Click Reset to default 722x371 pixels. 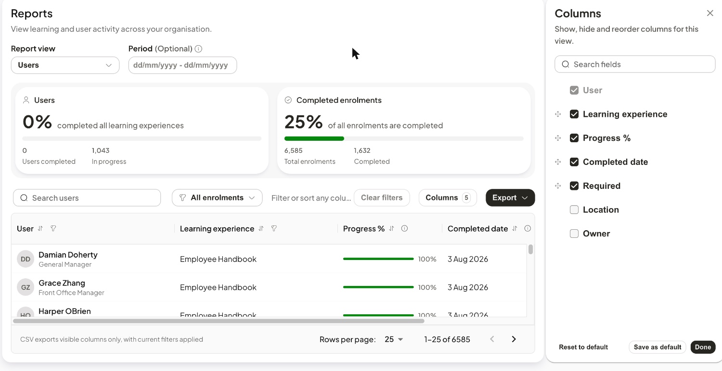tap(583, 347)
